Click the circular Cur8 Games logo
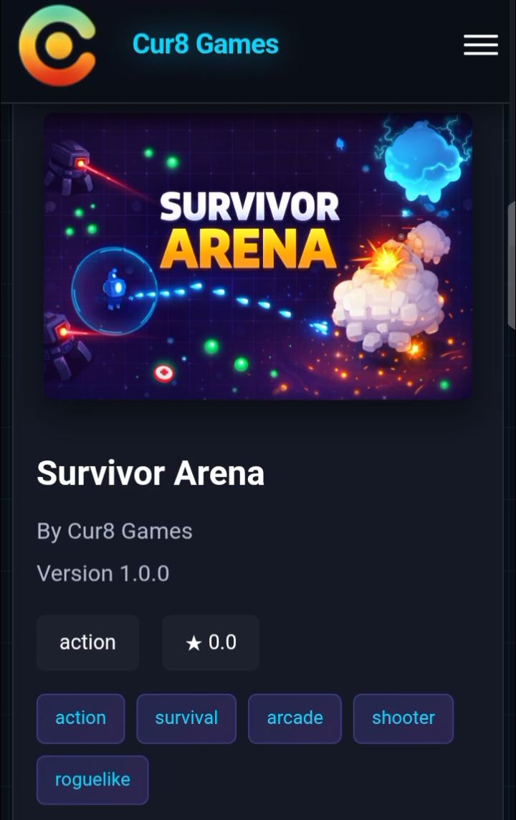The height and width of the screenshot is (820, 516). click(57, 45)
